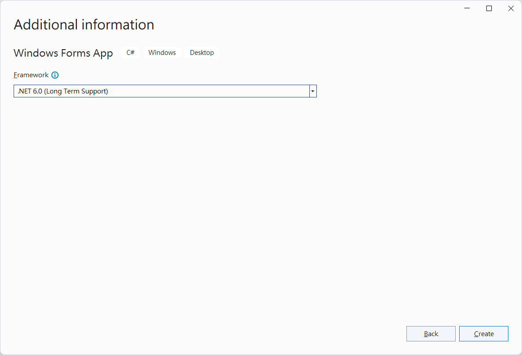Click the Additional information title

pyautogui.click(x=84, y=25)
